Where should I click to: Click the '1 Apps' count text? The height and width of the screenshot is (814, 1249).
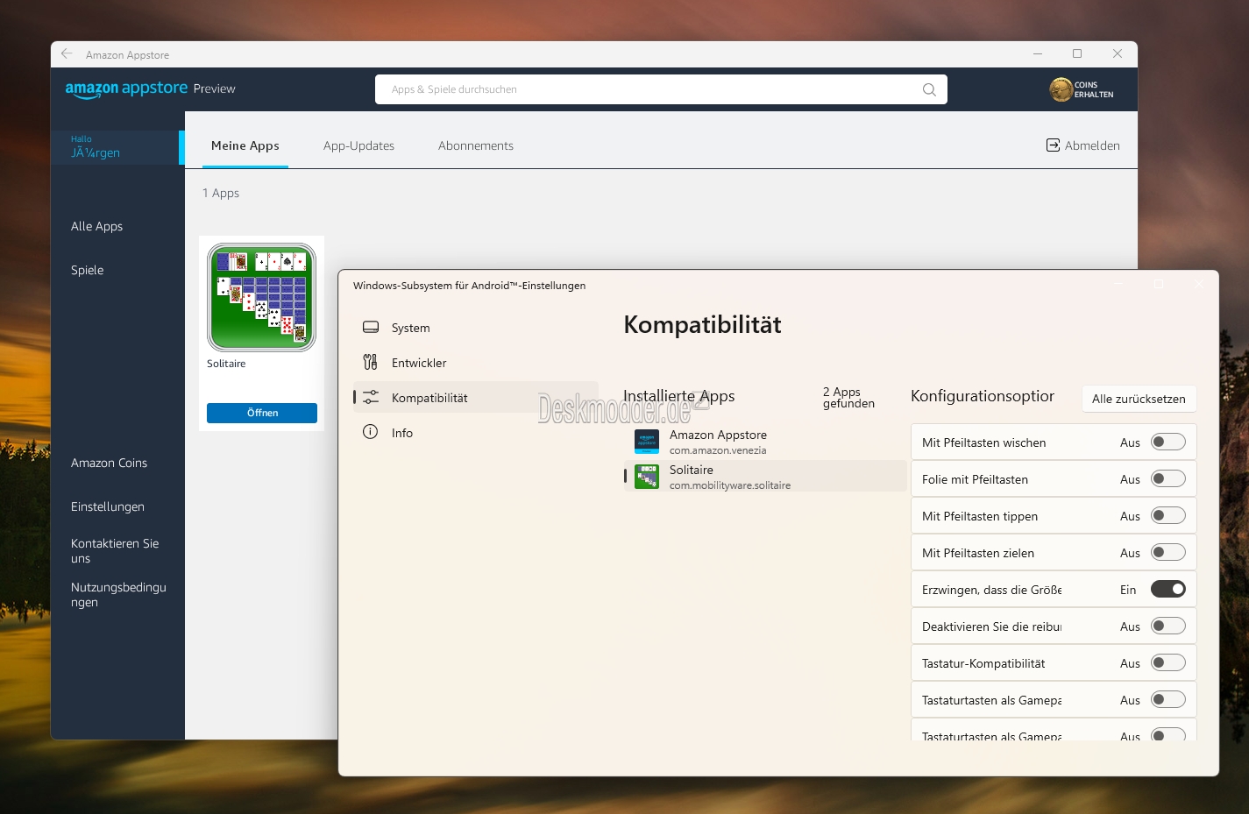coord(221,193)
